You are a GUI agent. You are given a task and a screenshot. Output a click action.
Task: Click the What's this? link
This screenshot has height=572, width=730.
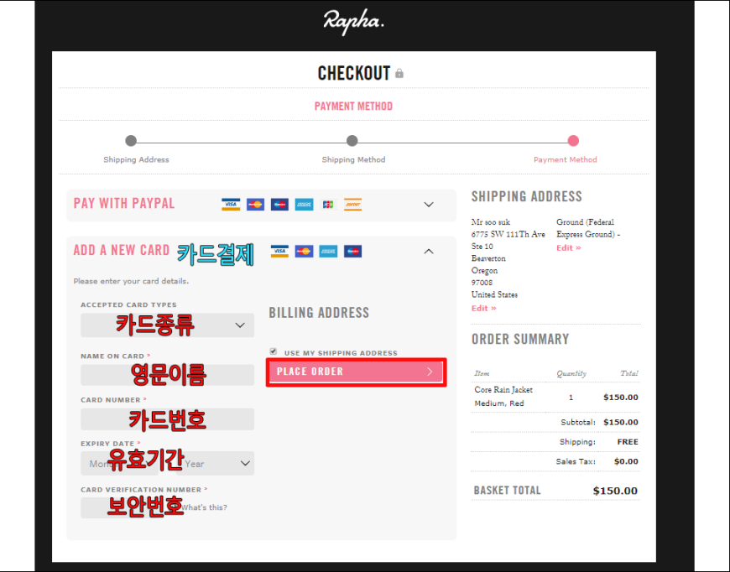(x=204, y=507)
